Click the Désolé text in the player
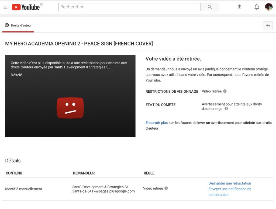The image size is (276, 209). [x=17, y=75]
